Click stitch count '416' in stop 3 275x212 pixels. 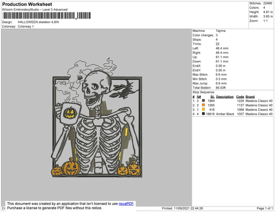(212, 110)
